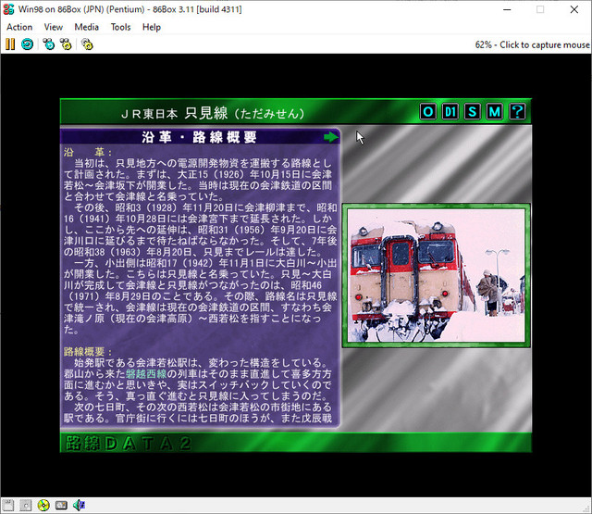Click first floppy drive status icon

point(8,505)
